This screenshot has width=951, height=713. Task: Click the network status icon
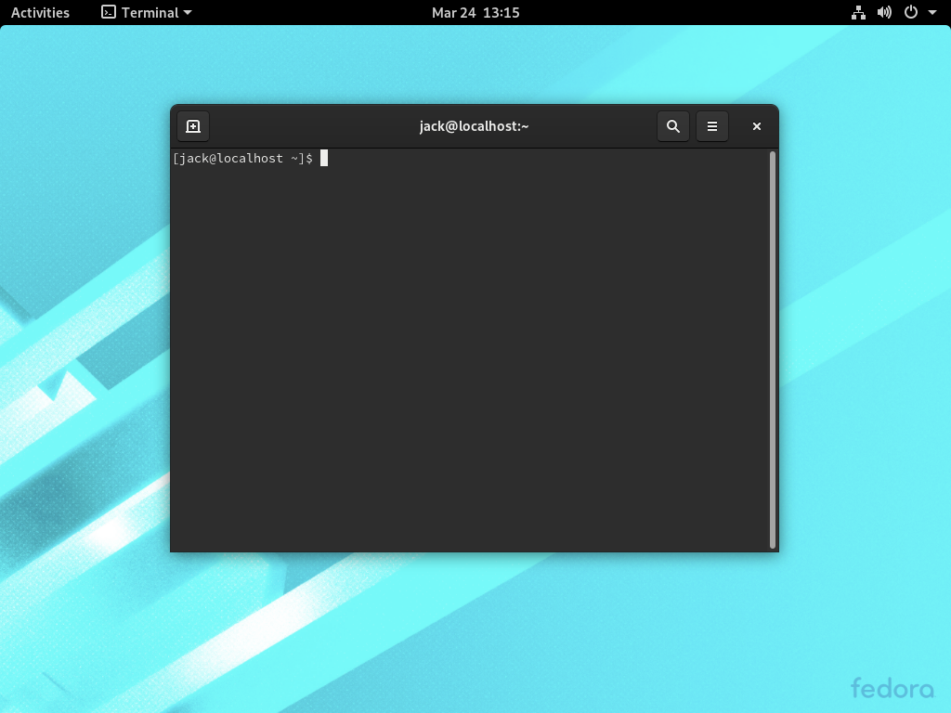click(858, 12)
